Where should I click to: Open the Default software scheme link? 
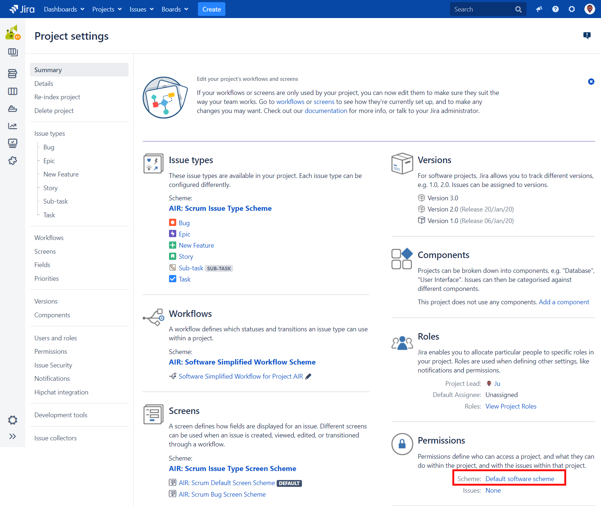[x=519, y=479]
